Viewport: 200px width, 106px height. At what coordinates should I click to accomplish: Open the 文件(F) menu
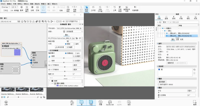click(3, 4)
